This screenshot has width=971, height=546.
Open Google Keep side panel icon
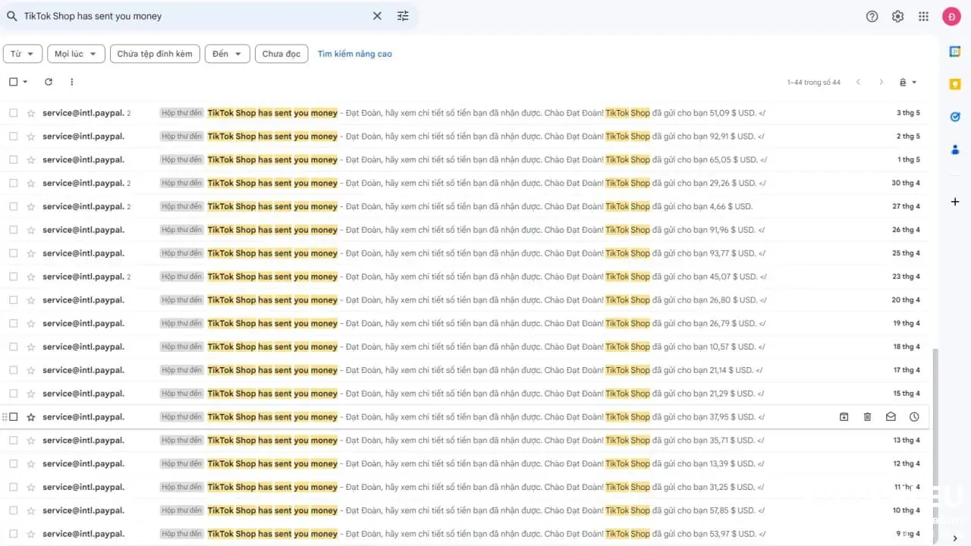pos(955,84)
